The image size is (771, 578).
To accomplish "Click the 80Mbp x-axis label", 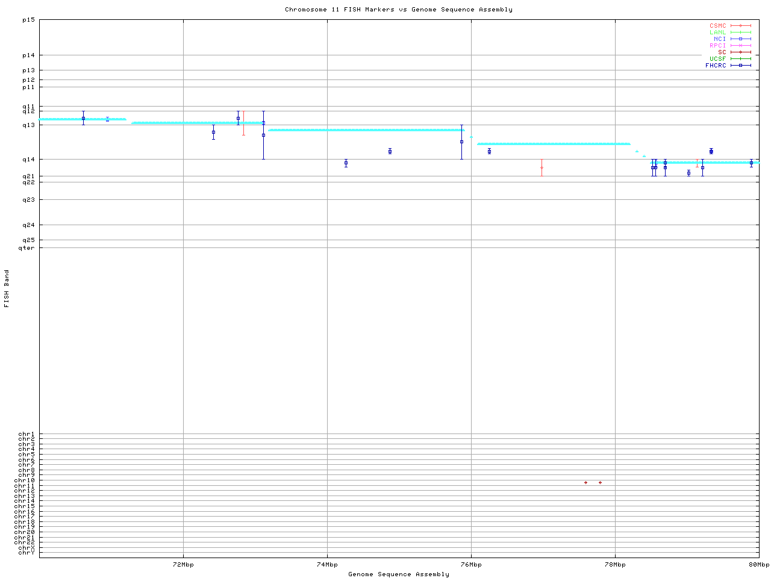I will (x=759, y=565).
